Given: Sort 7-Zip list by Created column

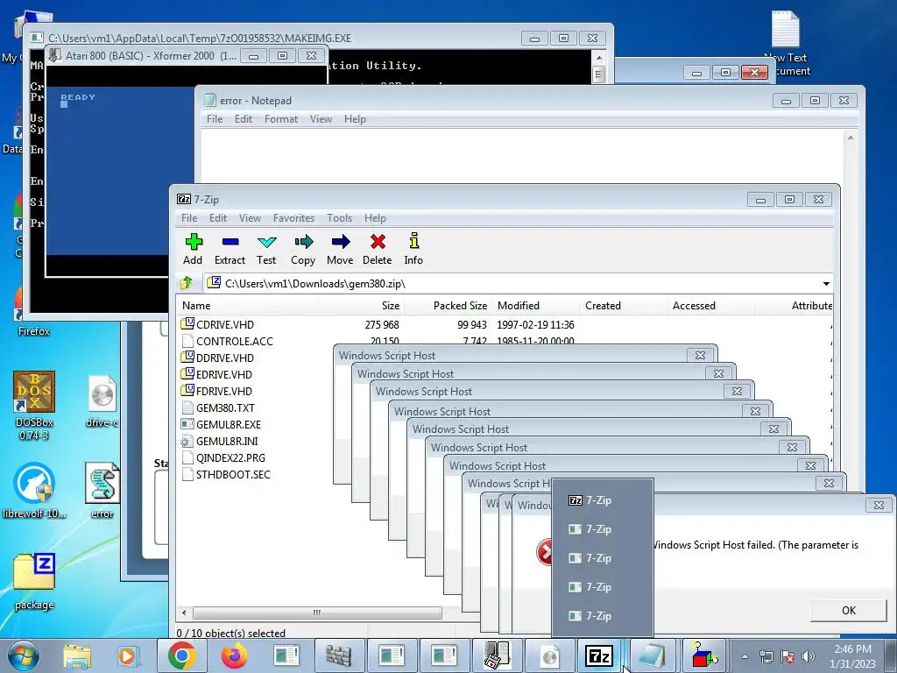Looking at the screenshot, I should tap(623, 306).
